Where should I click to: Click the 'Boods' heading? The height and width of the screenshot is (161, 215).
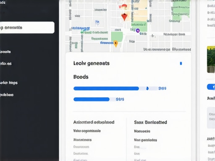tap(81, 77)
